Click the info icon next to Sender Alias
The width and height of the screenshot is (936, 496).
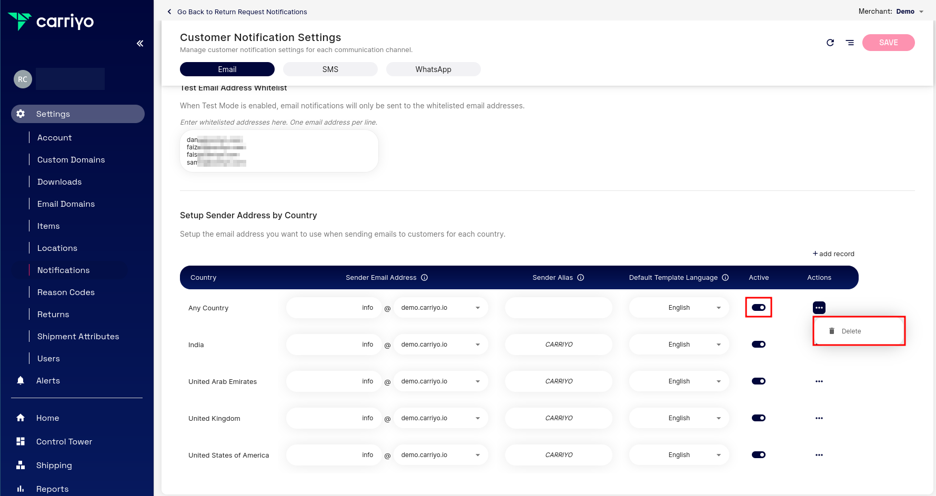pos(580,277)
